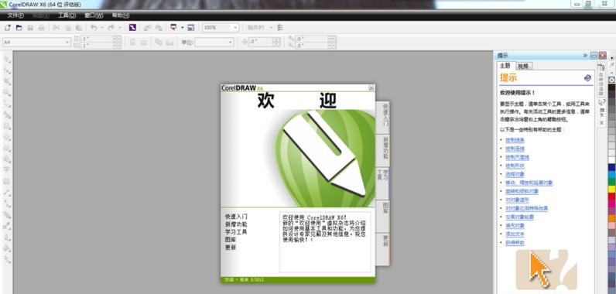The width and height of the screenshot is (616, 294).
Task: Click the Options icon beside Snap To
Action: pyautogui.click(x=279, y=28)
